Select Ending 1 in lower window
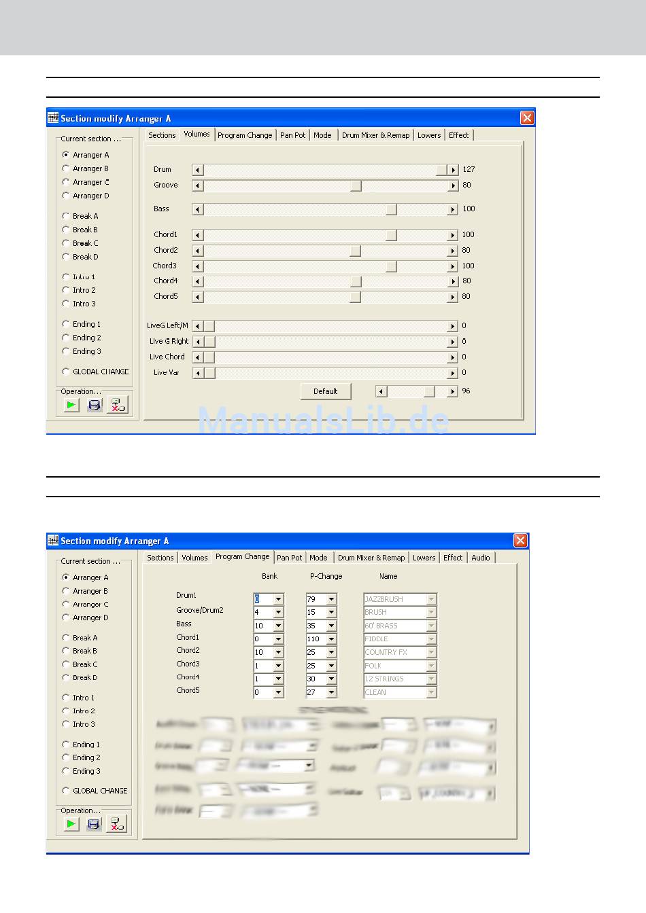Screen dimensions: 646x913 (x=66, y=745)
